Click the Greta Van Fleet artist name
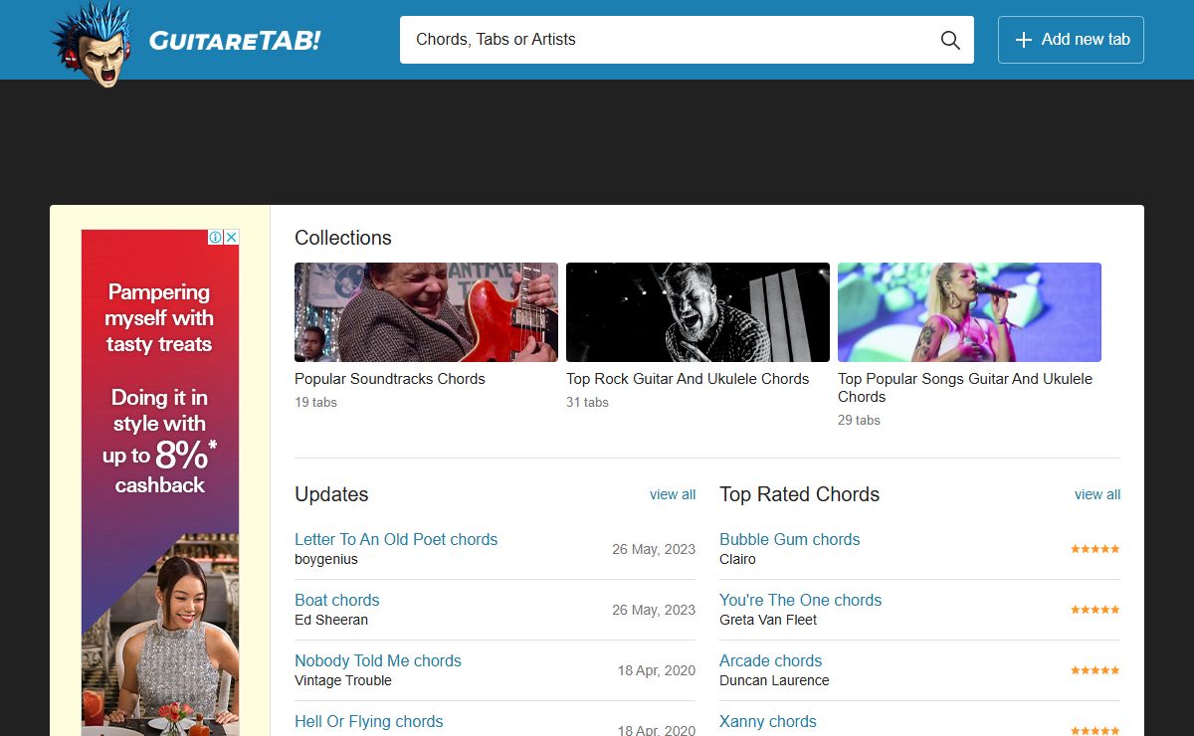Screen dimensions: 1194x736 tap(768, 620)
